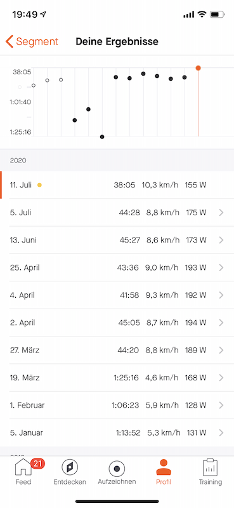
Task: Open the 13. Juni effort of 45:27
Action: coord(117,240)
